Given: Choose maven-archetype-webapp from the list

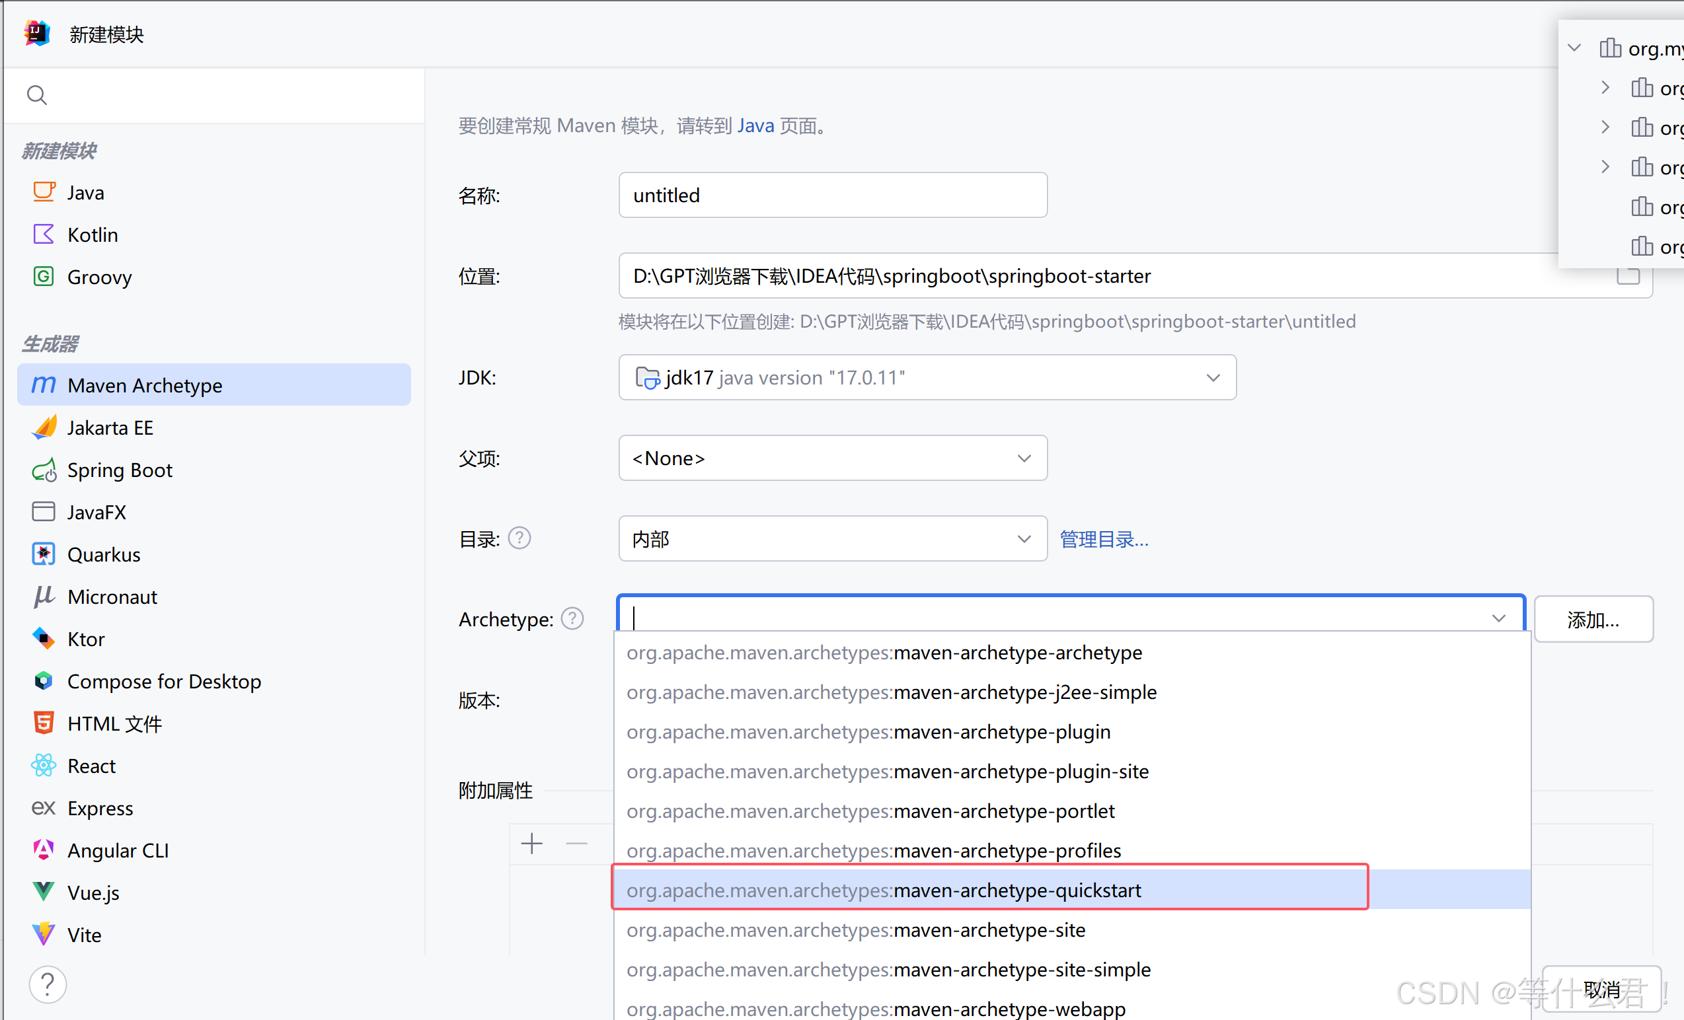Looking at the screenshot, I should click(876, 1009).
